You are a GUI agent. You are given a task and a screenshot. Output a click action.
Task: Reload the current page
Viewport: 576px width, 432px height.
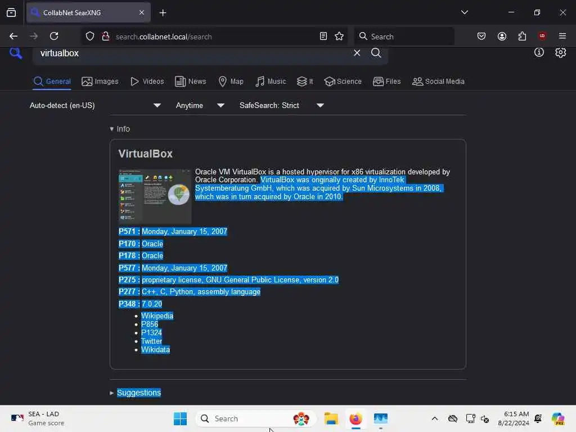(x=54, y=36)
